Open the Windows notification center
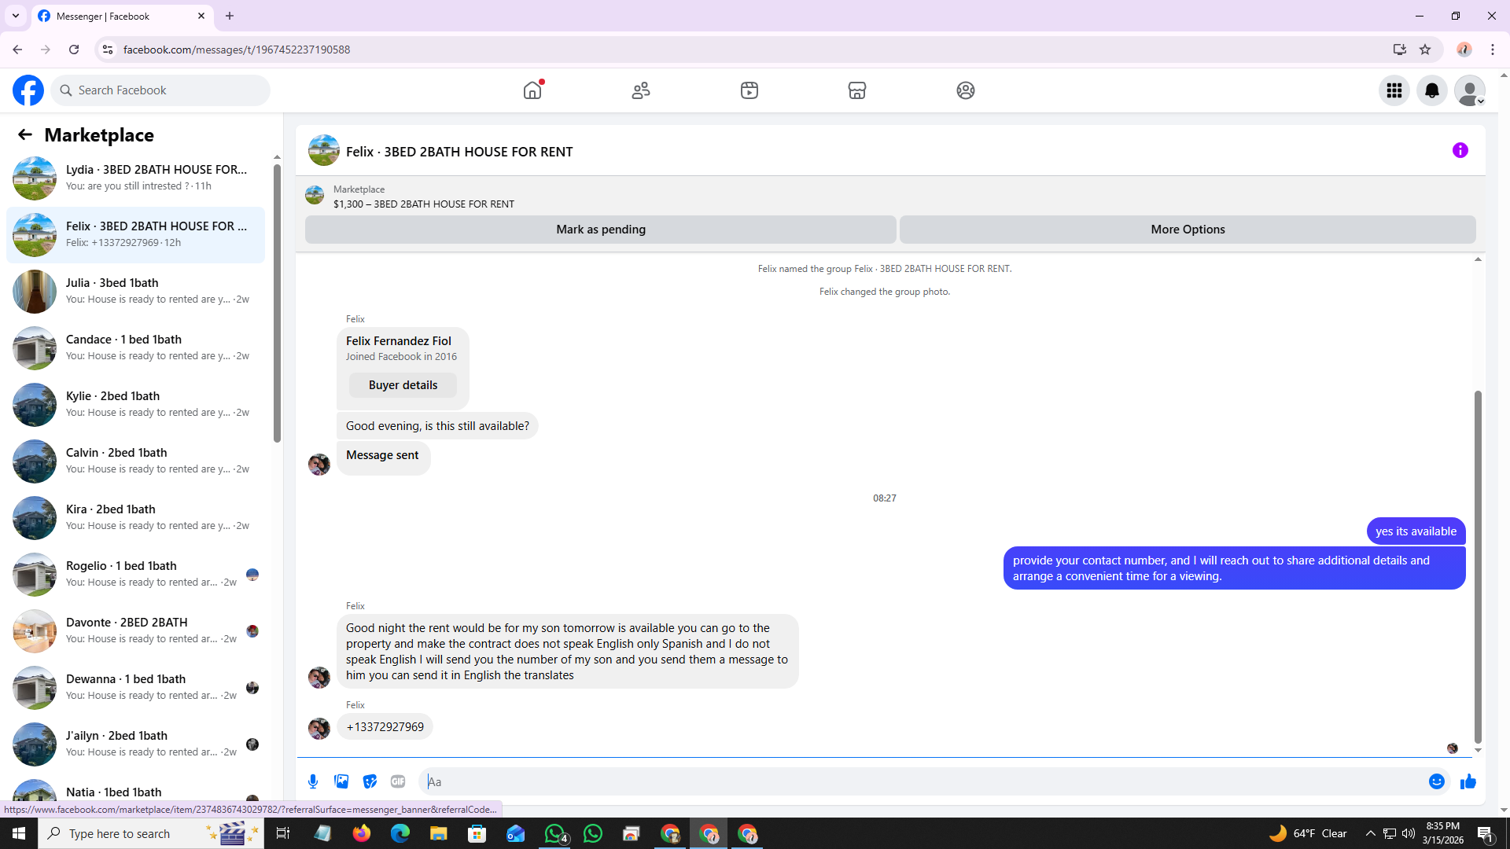 pos(1486,833)
